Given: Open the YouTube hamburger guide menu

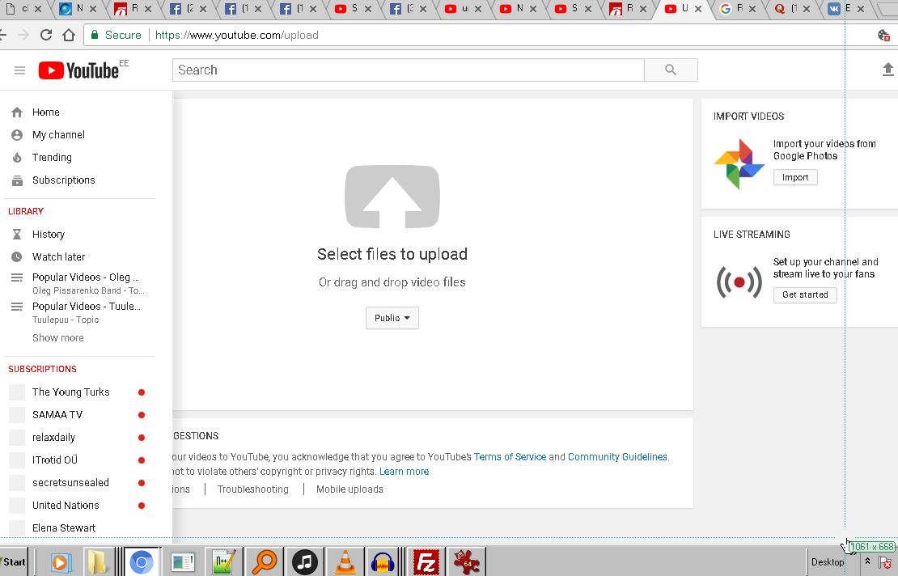Looking at the screenshot, I should (19, 70).
